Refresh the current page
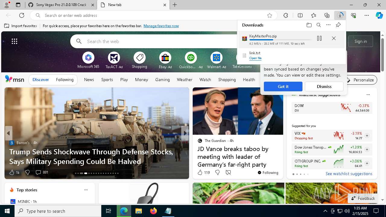Viewport: 386px width, 217px height. pos(22,15)
